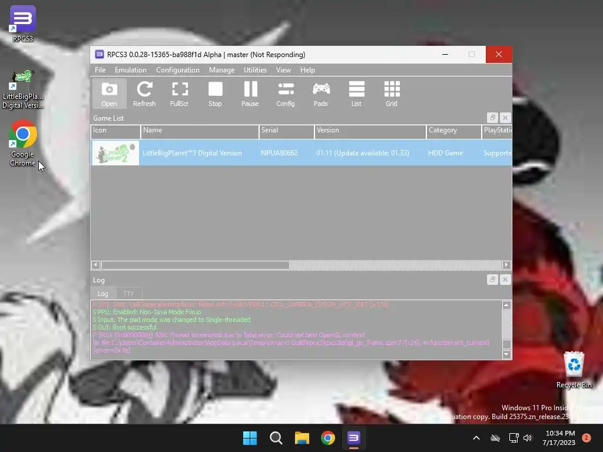The image size is (603, 452).
Task: Sort by the Icon column header
Action: 116,131
